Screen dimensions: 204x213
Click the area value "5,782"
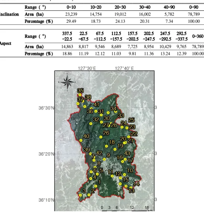click(169, 14)
